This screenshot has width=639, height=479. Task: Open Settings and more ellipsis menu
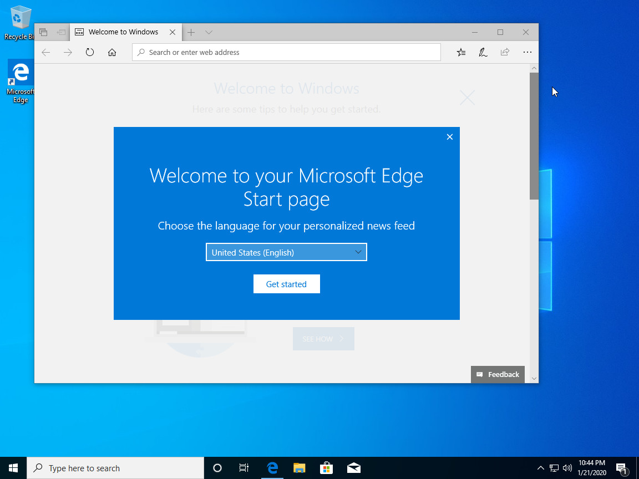(528, 52)
